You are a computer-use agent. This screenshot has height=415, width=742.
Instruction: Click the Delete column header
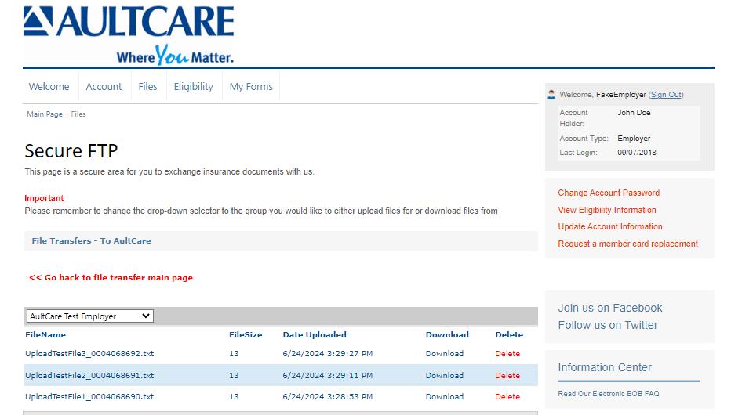click(x=509, y=334)
